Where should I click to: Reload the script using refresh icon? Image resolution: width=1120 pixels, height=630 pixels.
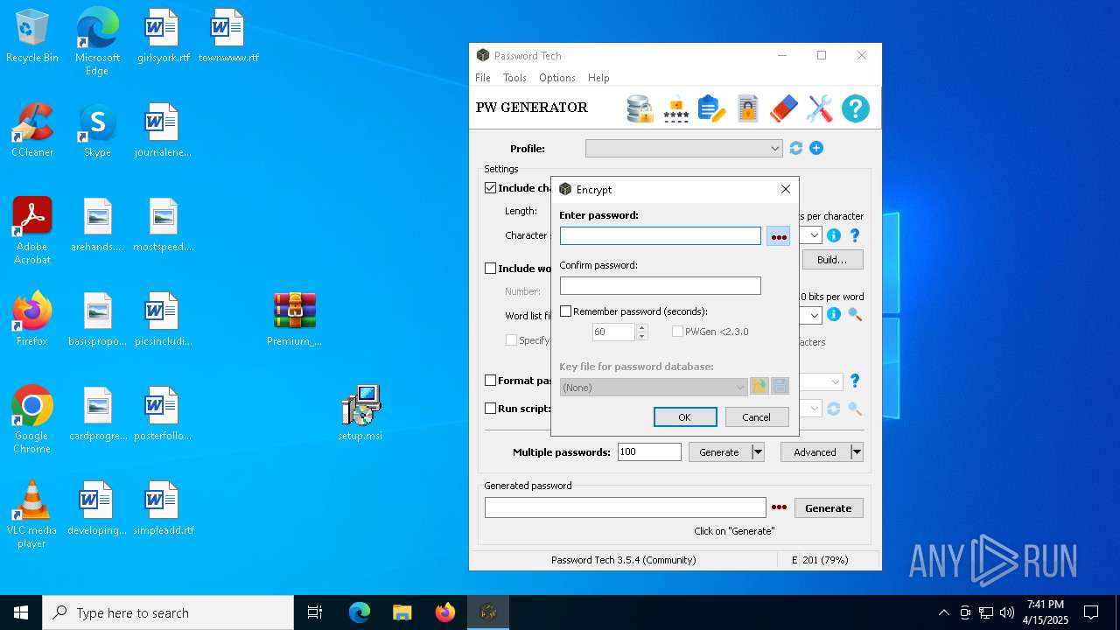coord(834,409)
